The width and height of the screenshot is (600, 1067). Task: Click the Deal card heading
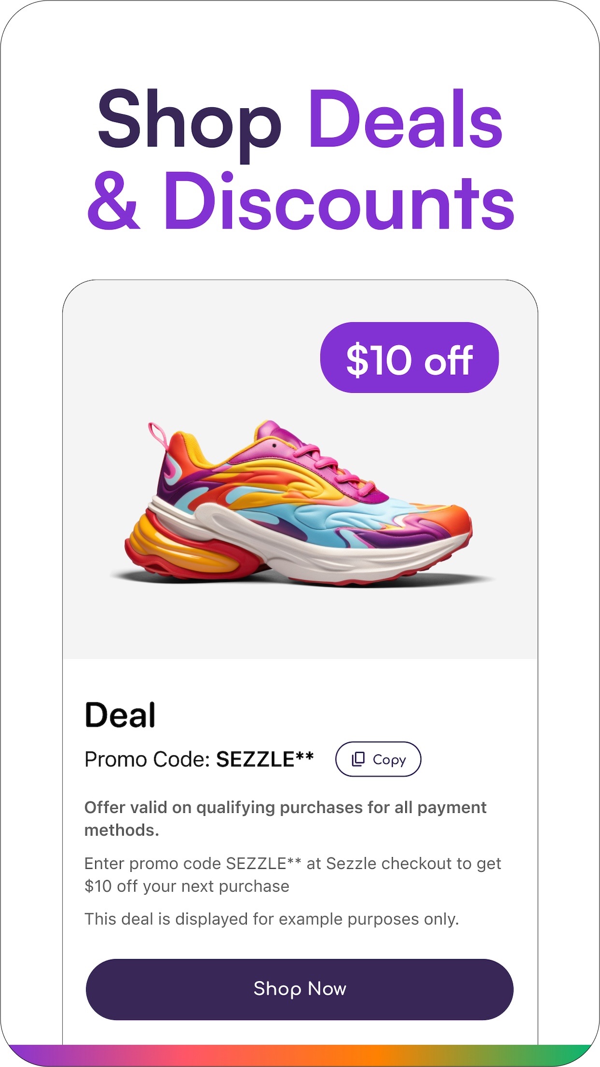(x=120, y=715)
